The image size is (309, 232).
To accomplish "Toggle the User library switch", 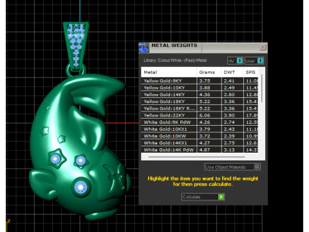I will click(x=254, y=61).
